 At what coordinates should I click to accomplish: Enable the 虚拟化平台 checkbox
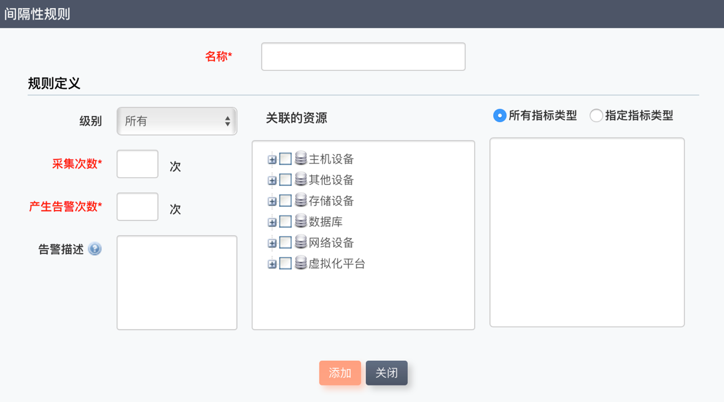click(x=286, y=263)
